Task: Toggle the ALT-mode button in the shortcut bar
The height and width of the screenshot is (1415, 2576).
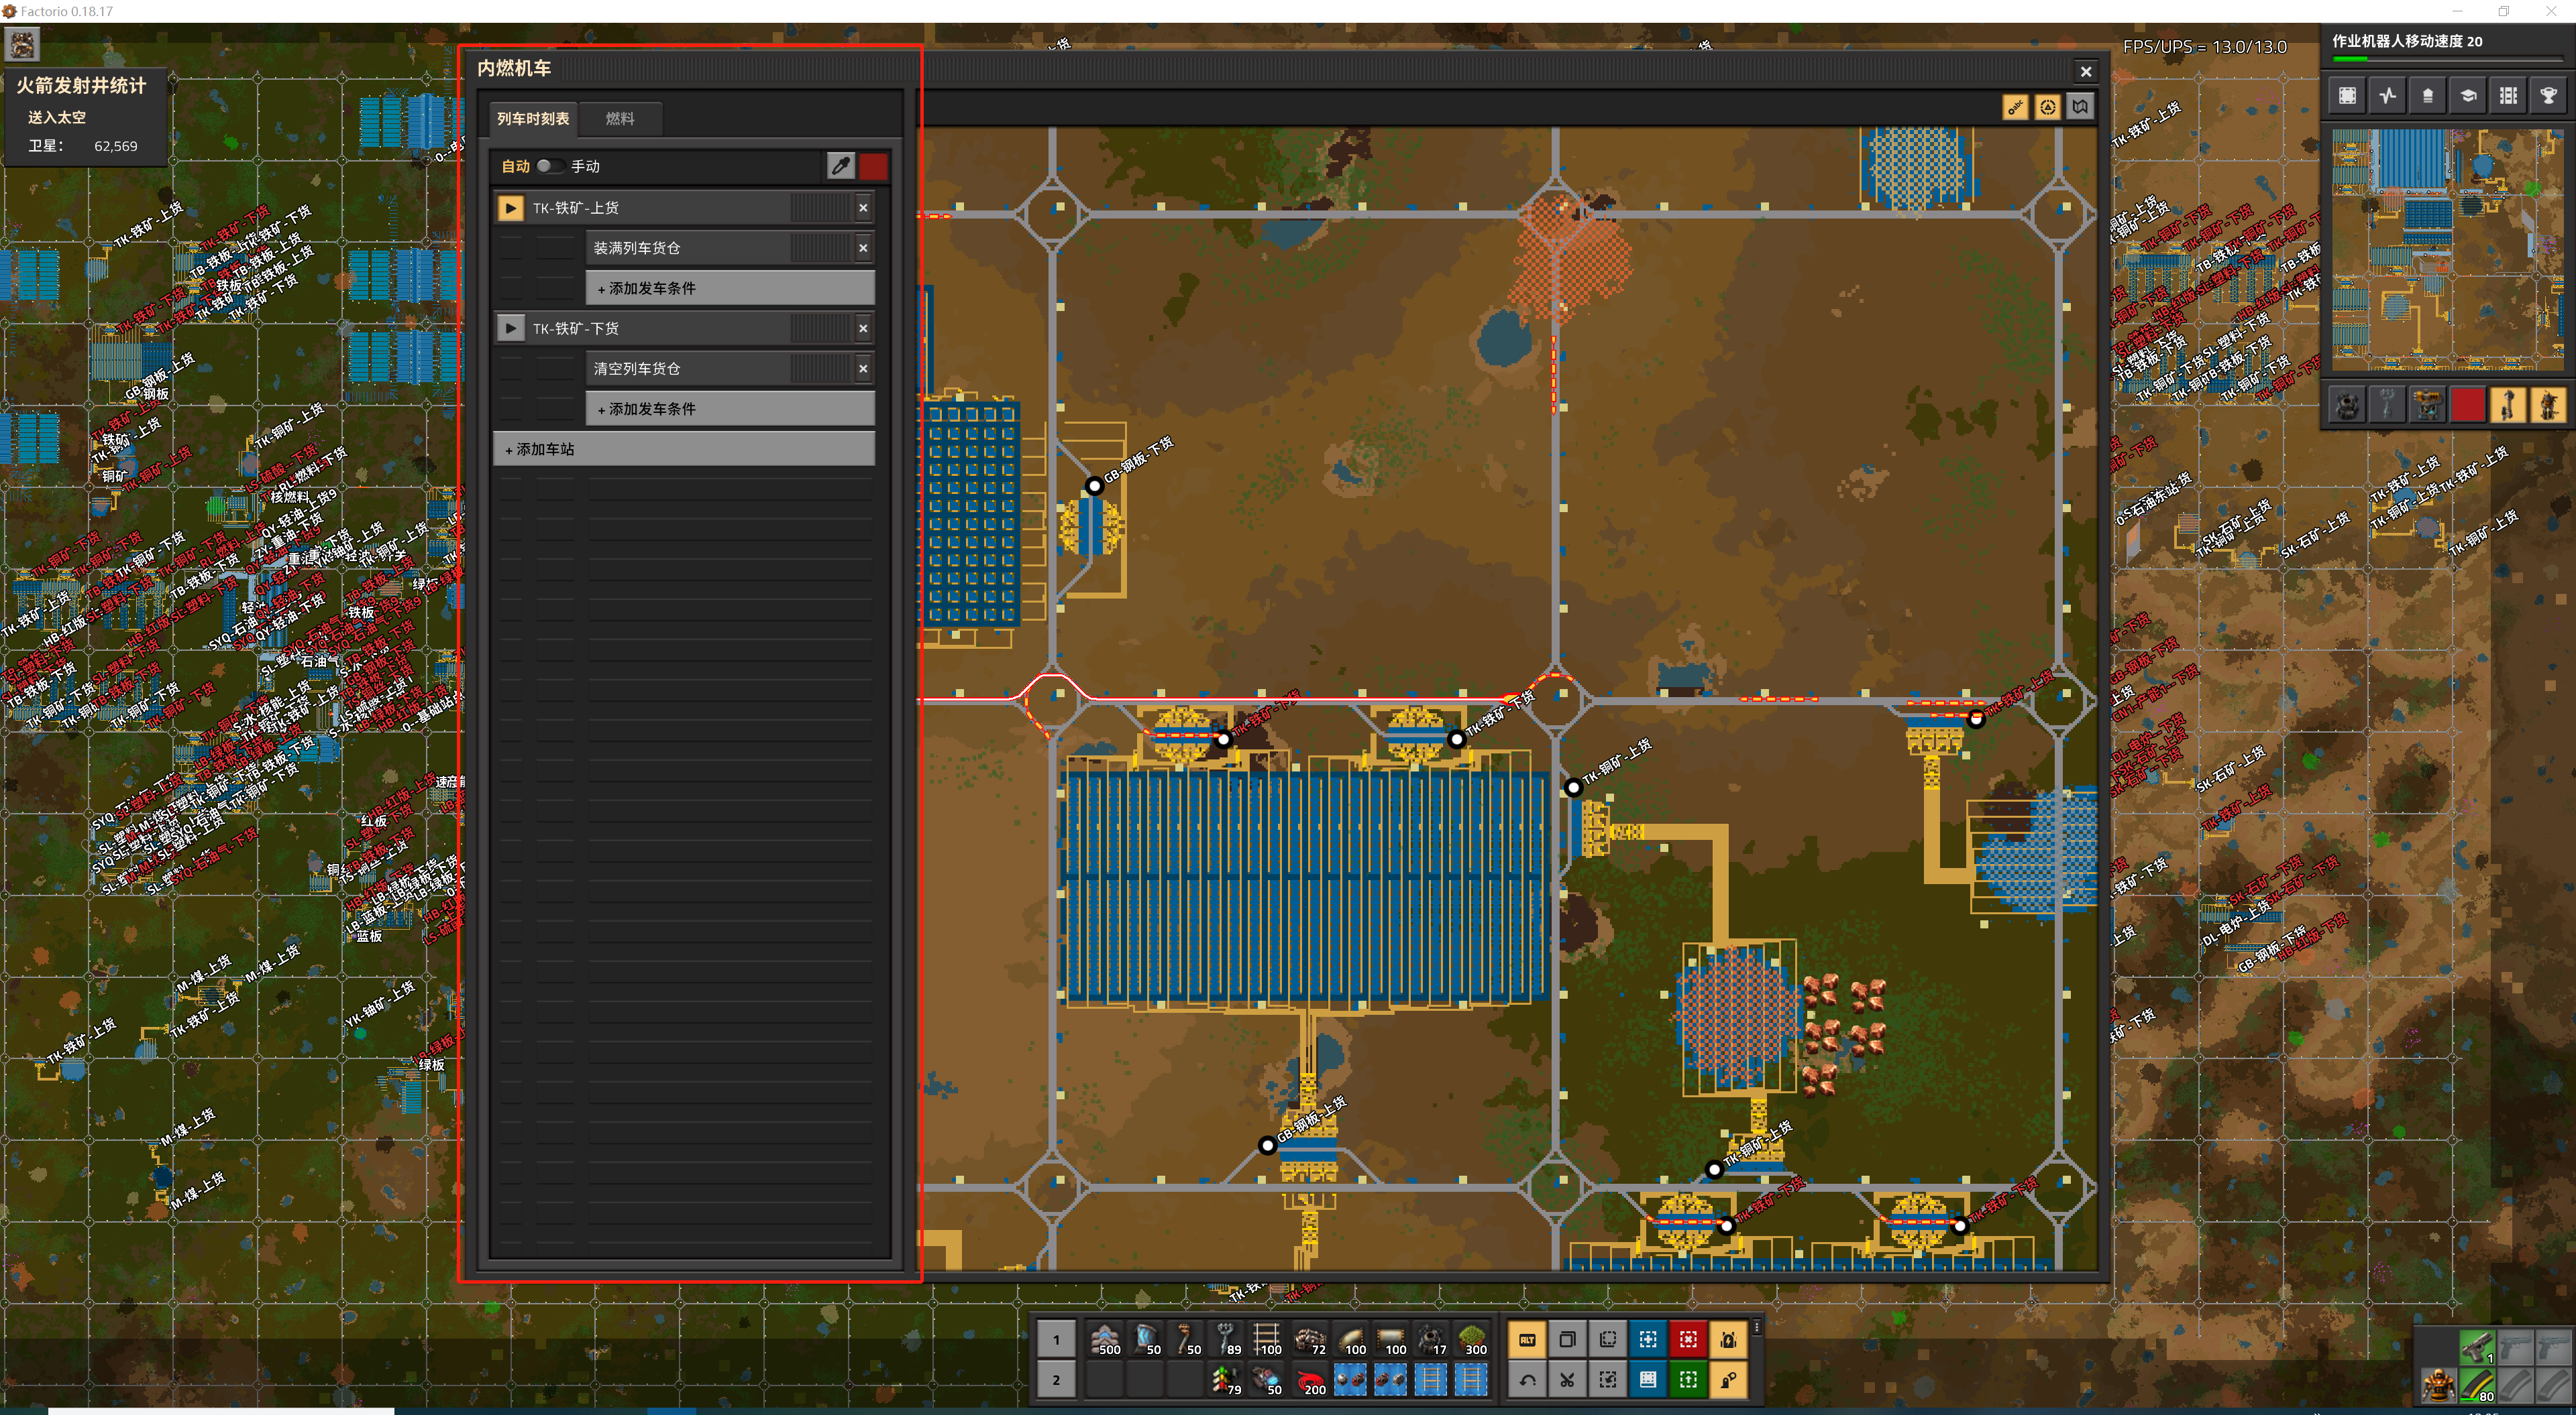Action: pos(1527,1339)
